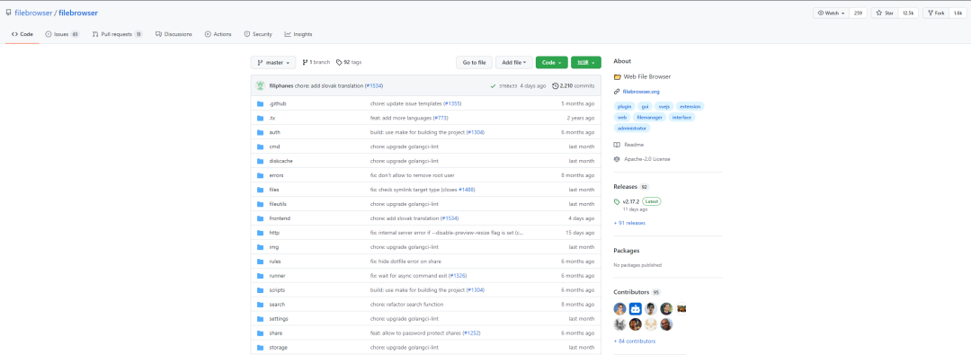The width and height of the screenshot is (971, 355).
Task: Click the license scales icon
Action: point(617,159)
